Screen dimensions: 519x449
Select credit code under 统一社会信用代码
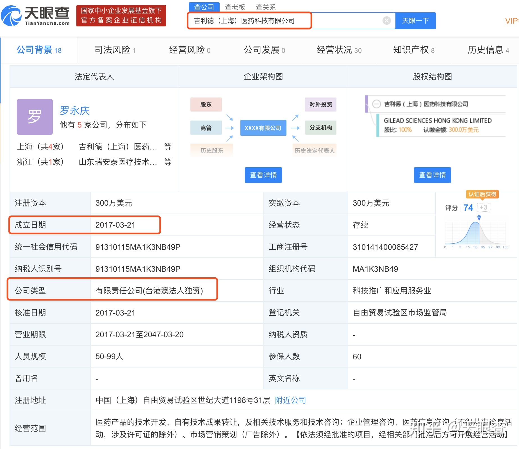138,247
